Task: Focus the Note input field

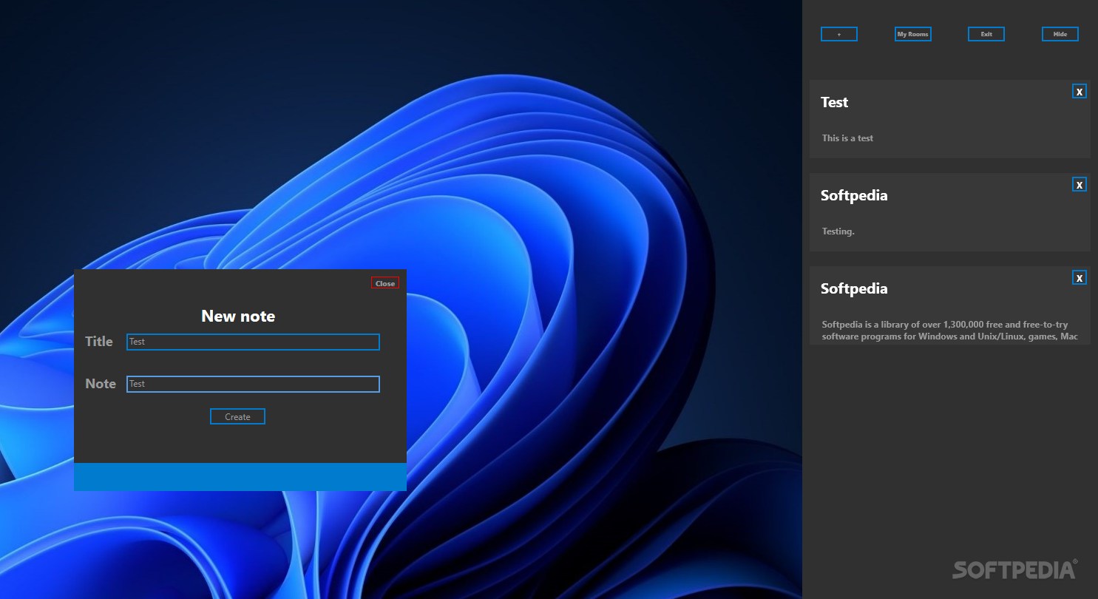Action: click(253, 384)
